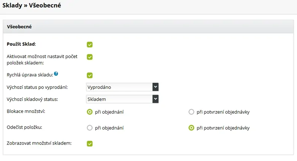Viewport: 297px width, 161px height.
Task: Click the Sklady » Všeobecné breadcrumb heading
Action: tap(32, 5)
